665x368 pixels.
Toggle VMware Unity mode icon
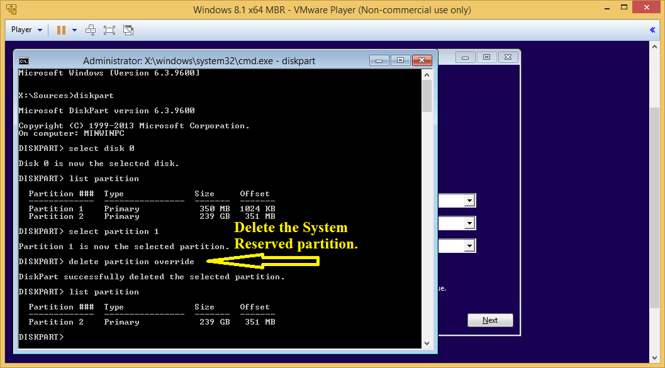pos(128,30)
